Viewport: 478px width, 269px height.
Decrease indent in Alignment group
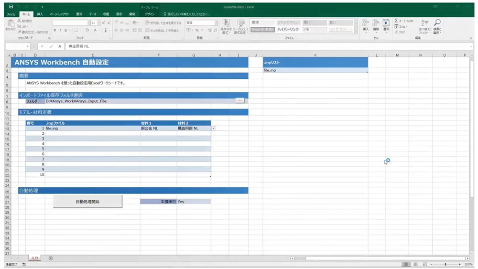pyautogui.click(x=134, y=30)
